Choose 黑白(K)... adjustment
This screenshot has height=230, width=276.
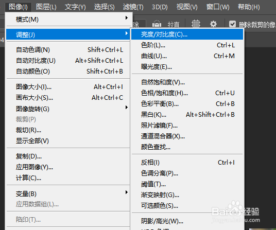[187, 115]
